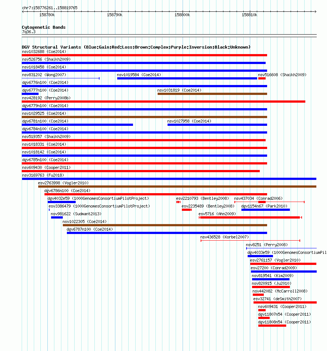327x351 pixels.
Task: Select the nsv519357 (Shaikh2009) label
Action: [x=46, y=136]
